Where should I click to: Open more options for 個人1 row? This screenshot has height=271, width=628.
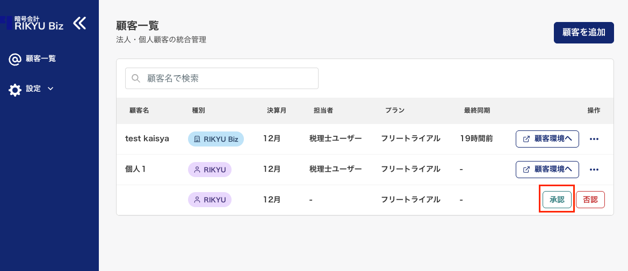tap(594, 170)
